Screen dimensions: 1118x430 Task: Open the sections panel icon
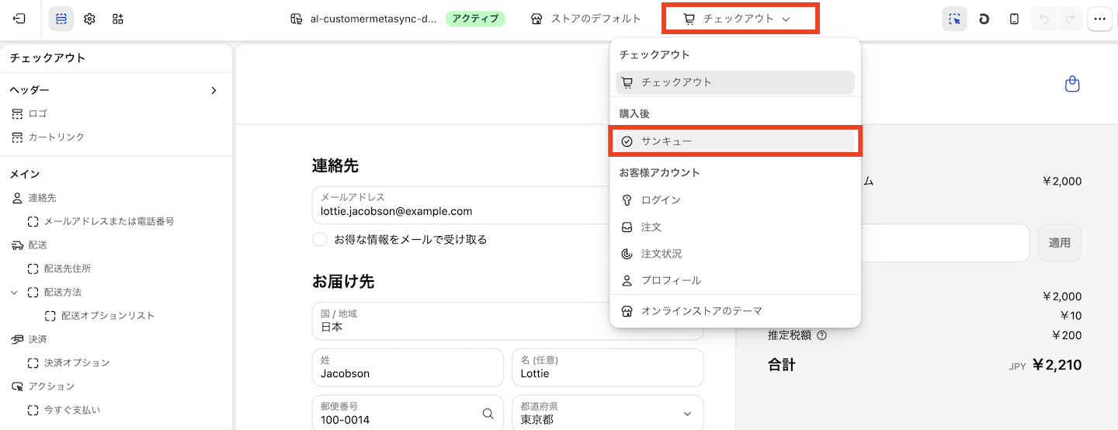(x=61, y=19)
